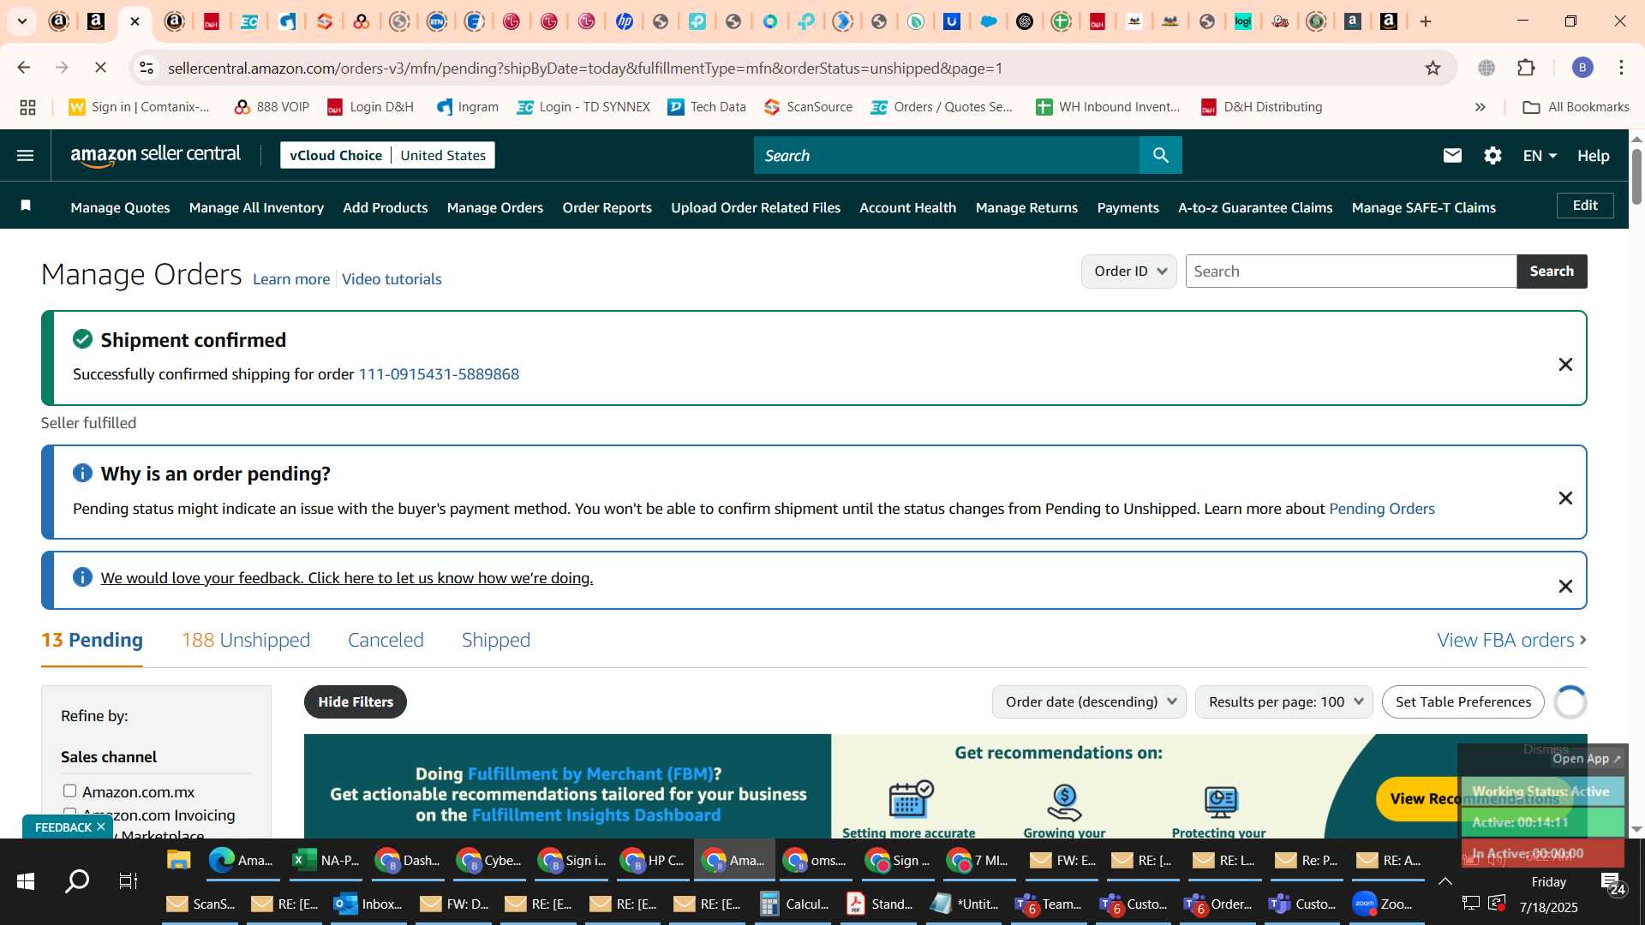1645x925 pixels.
Task: Open Manage All Inventory menu item
Action: point(256,207)
